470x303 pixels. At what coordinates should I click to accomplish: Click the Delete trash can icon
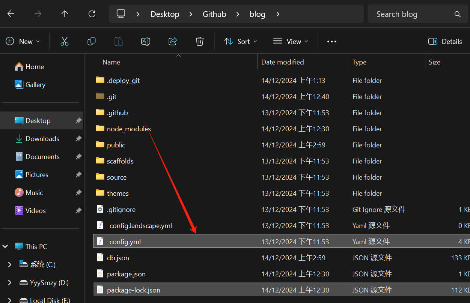[200, 41]
